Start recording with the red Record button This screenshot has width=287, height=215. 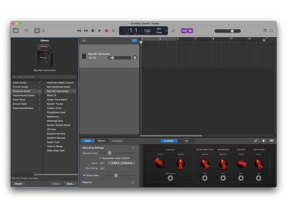107,31
